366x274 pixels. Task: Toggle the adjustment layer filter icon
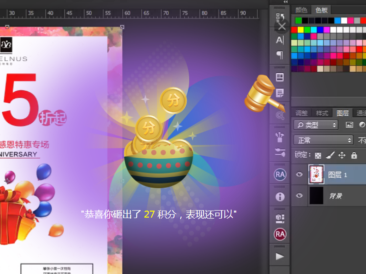[362, 125]
